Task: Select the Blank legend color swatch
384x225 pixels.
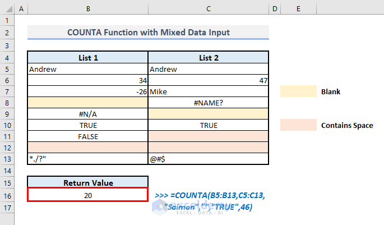Action: tap(298, 91)
